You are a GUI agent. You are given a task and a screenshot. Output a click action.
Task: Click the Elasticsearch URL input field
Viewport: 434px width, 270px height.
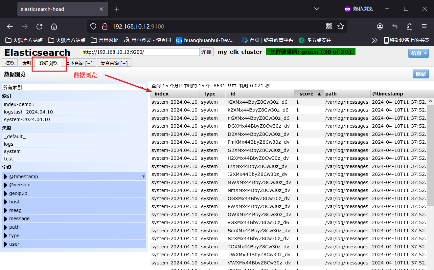140,52
